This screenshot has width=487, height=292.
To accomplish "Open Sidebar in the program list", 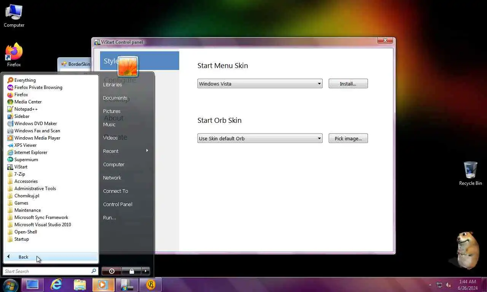I will pyautogui.click(x=18, y=116).
